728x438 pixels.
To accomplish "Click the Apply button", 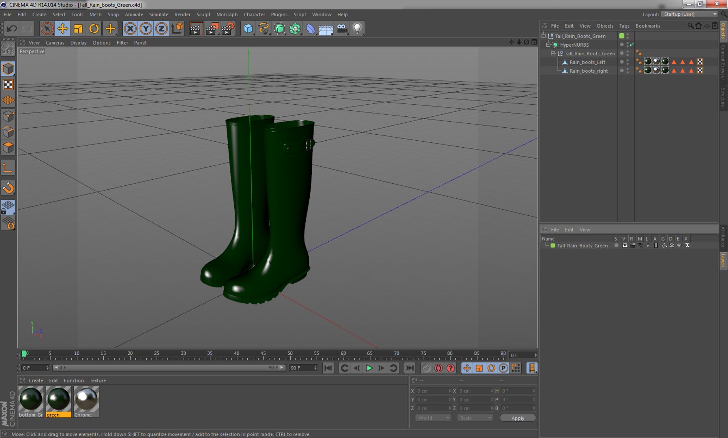I will (518, 418).
